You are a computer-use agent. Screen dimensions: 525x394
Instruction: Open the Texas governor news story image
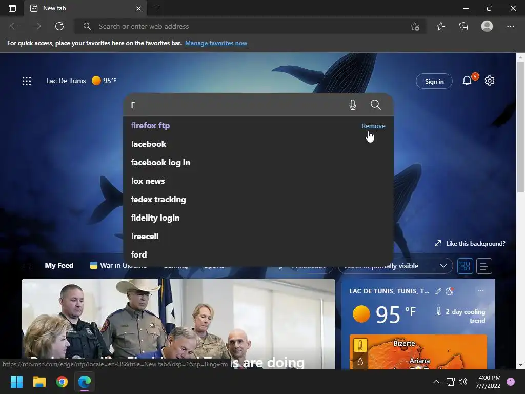pos(178,324)
